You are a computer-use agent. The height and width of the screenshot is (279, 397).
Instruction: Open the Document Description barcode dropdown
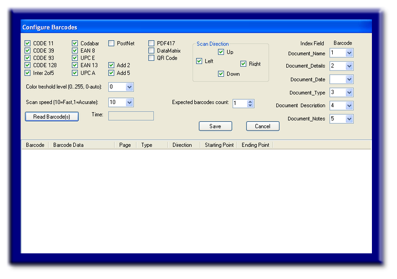click(x=349, y=106)
